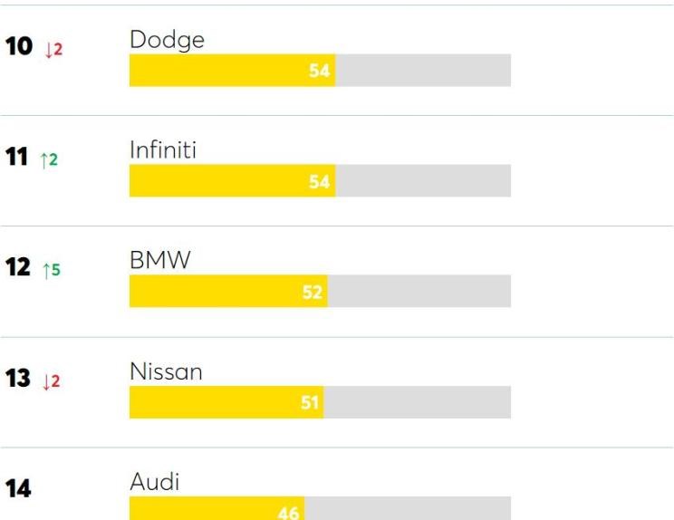
Task: Click the red down arrow beside rank 10
Action: point(54,50)
